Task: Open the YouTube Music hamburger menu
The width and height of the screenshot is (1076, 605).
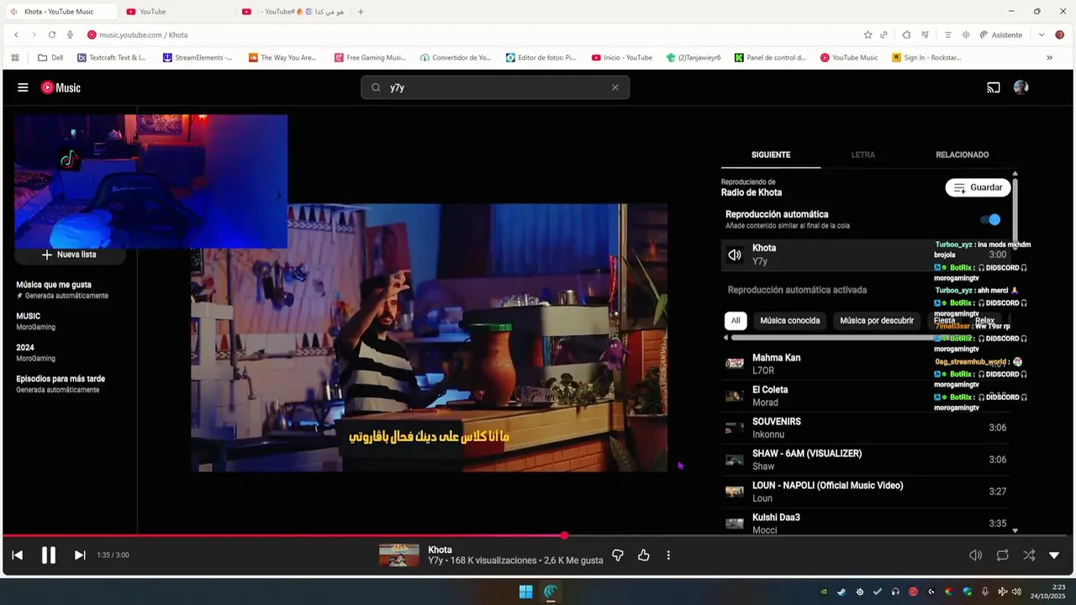Action: (x=23, y=87)
